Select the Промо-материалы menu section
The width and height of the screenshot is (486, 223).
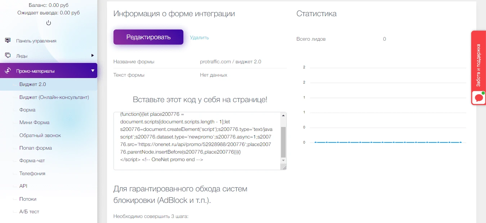click(x=49, y=71)
